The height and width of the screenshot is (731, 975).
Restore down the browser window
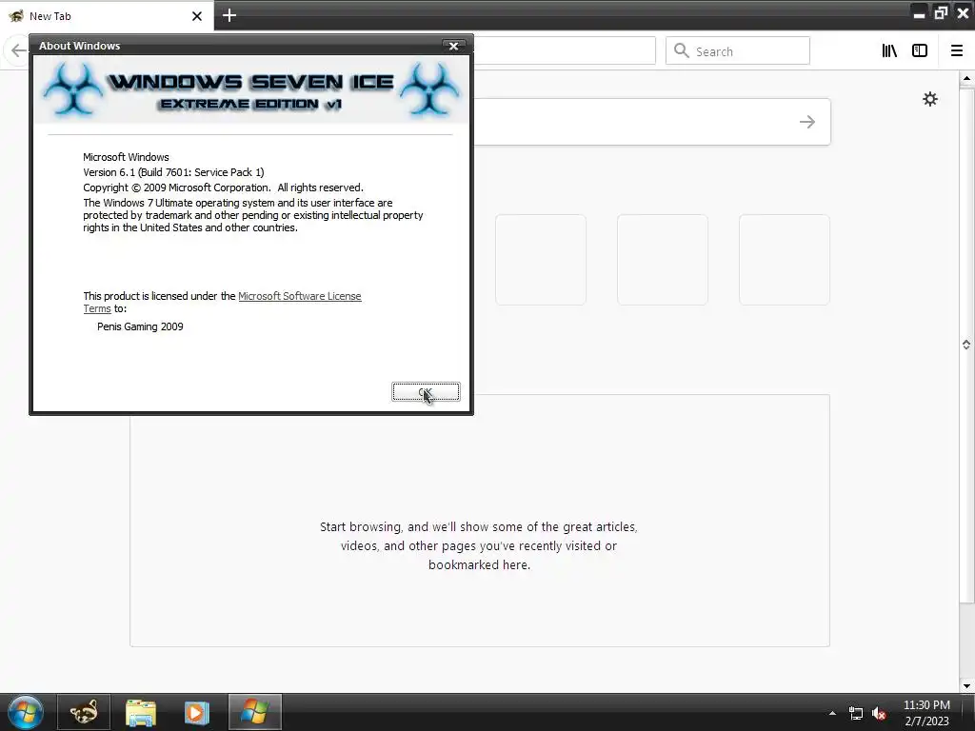tap(941, 13)
